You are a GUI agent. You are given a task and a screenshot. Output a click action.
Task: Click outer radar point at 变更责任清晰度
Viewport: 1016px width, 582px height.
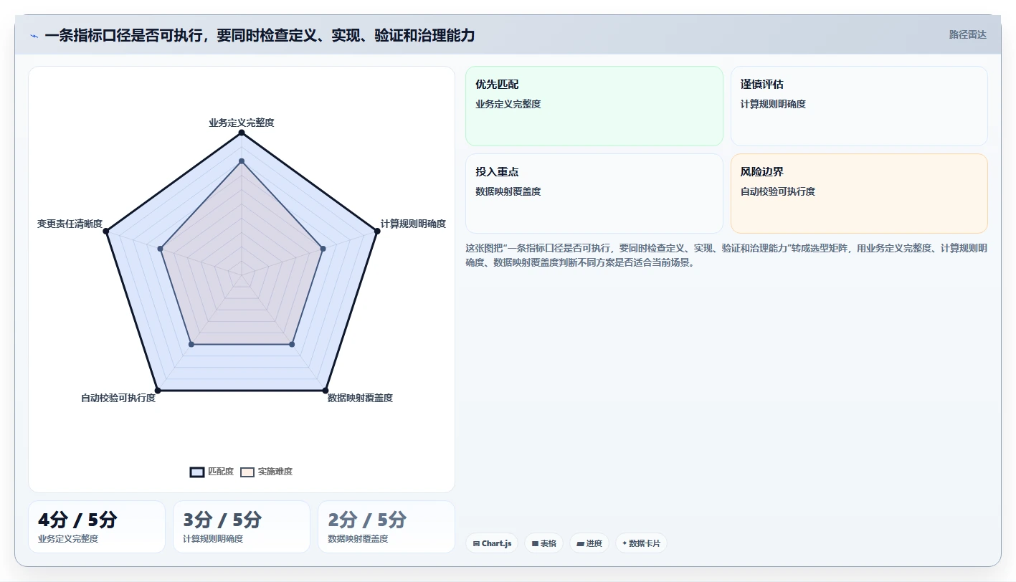(x=106, y=231)
